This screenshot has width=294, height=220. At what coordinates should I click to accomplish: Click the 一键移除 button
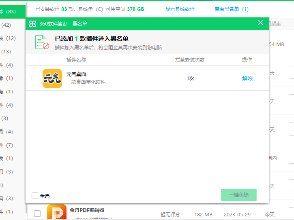(x=239, y=195)
